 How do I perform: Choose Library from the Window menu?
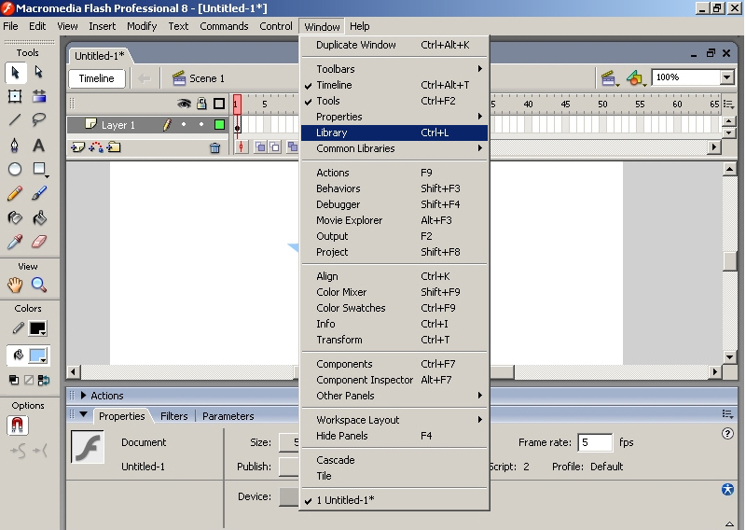click(x=394, y=132)
